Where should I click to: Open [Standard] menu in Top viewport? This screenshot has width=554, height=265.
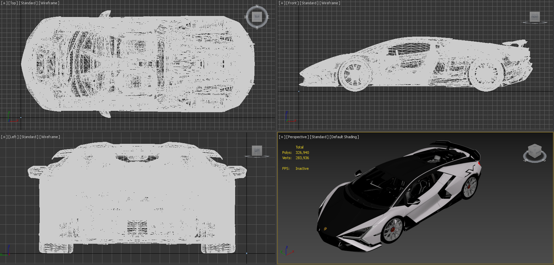point(28,3)
